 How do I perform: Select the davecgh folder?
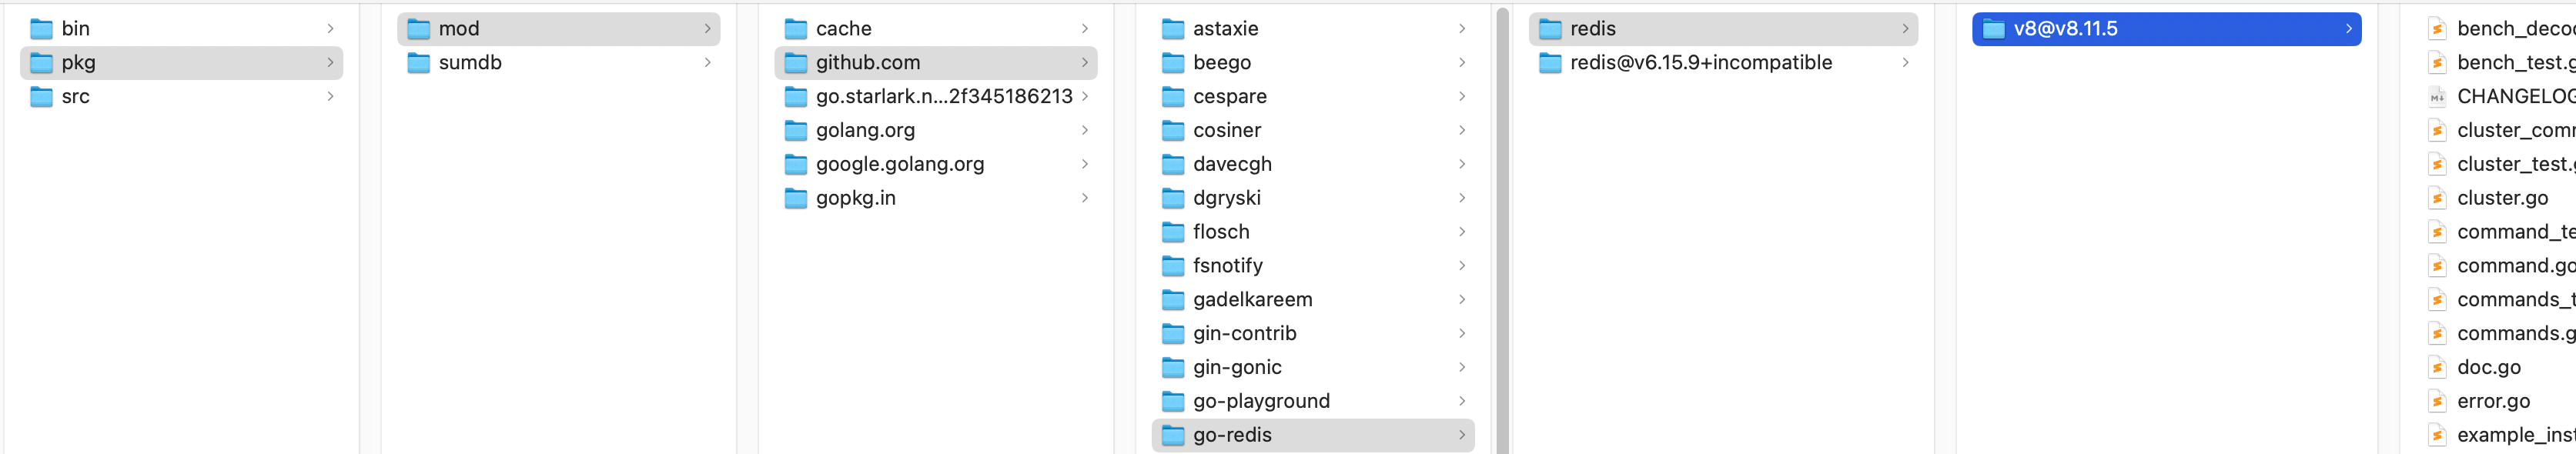click(x=1231, y=164)
